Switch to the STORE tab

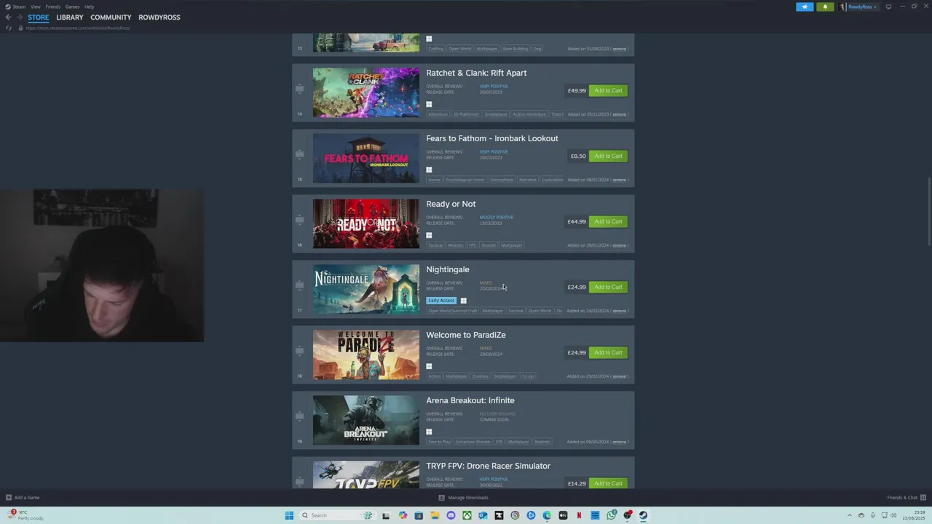click(38, 17)
